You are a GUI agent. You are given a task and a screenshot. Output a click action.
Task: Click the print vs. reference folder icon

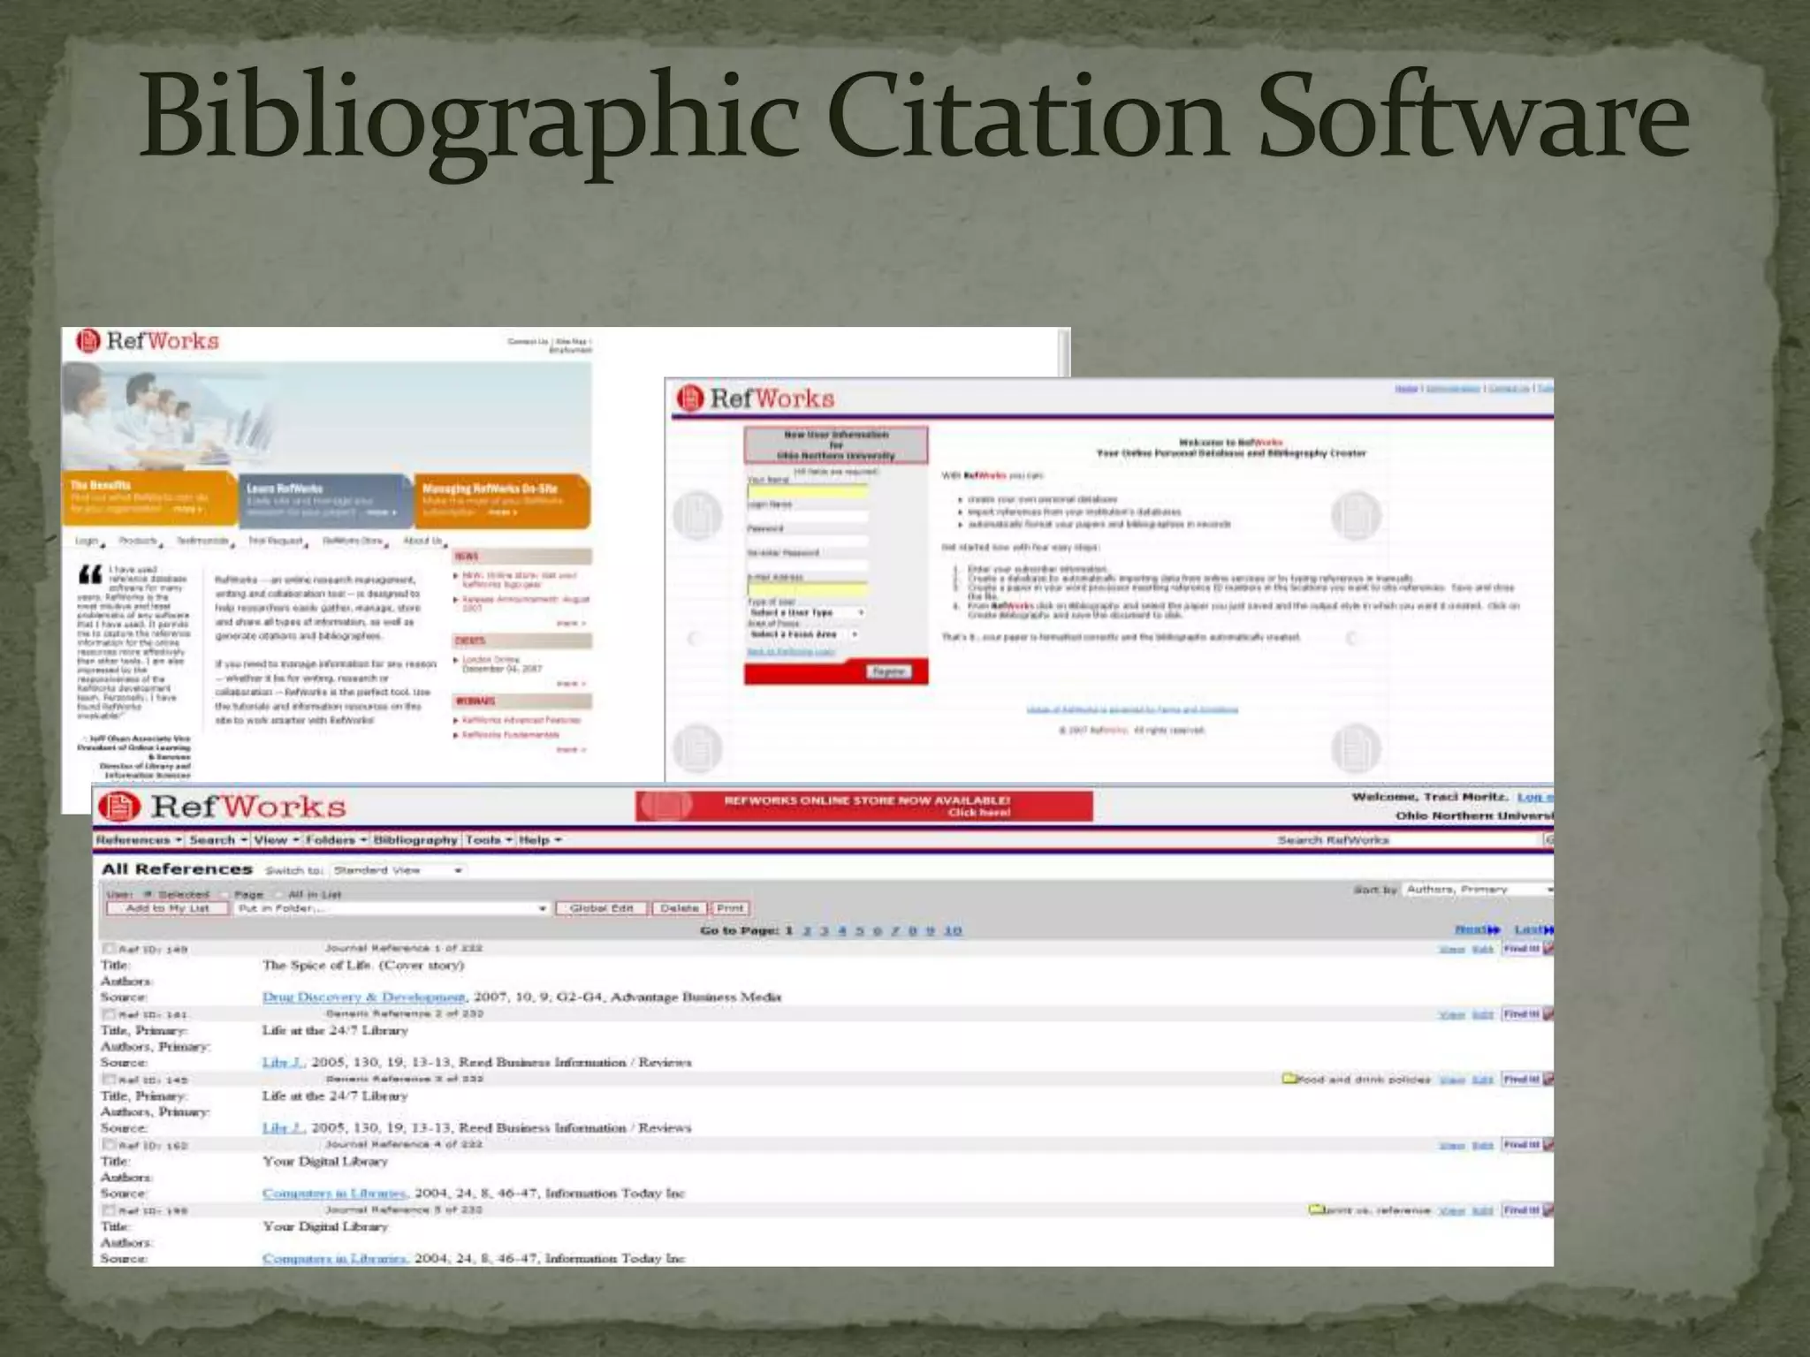click(1316, 1209)
